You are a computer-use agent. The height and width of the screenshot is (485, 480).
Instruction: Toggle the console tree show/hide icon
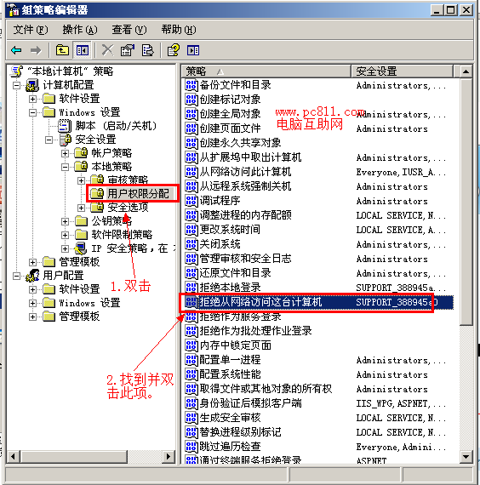tap(83, 50)
